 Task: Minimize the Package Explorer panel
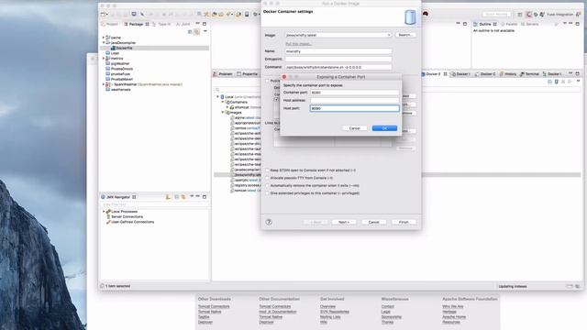(198, 24)
